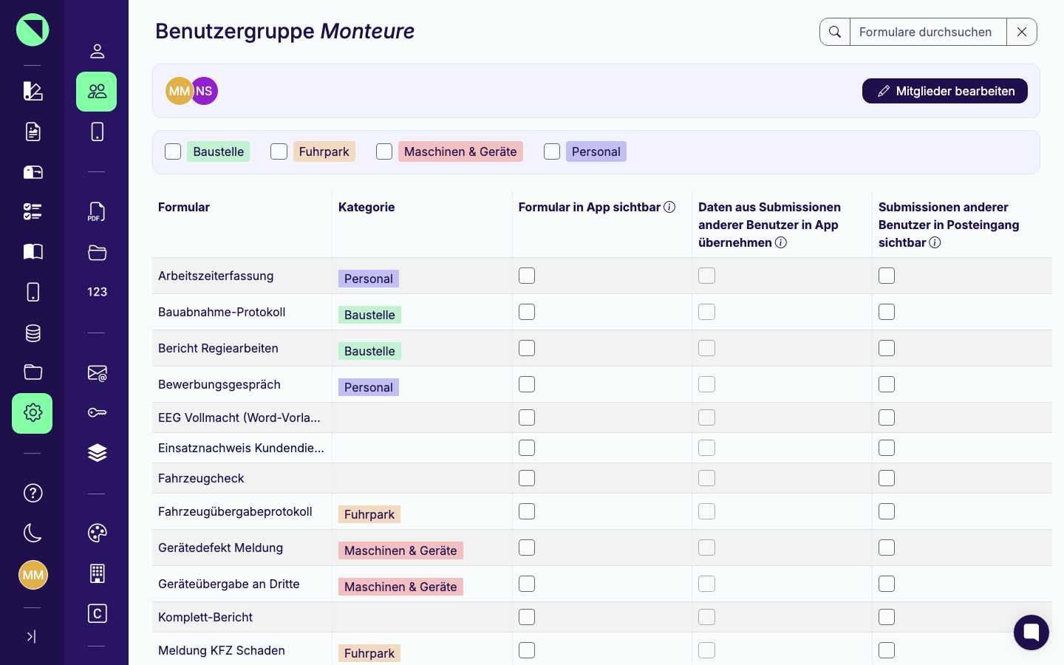The height and width of the screenshot is (665, 1064).
Task: Expand the collapsed main sidebar arrow
Action: point(31,637)
